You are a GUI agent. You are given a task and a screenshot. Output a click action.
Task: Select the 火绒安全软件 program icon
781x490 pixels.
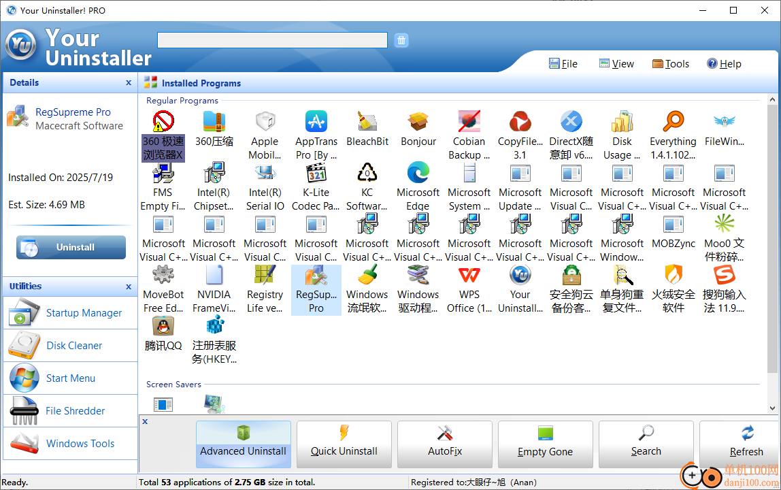(x=674, y=275)
